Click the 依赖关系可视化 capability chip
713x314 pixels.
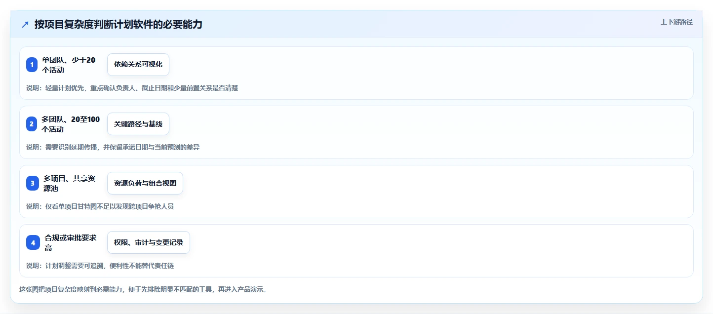point(138,65)
